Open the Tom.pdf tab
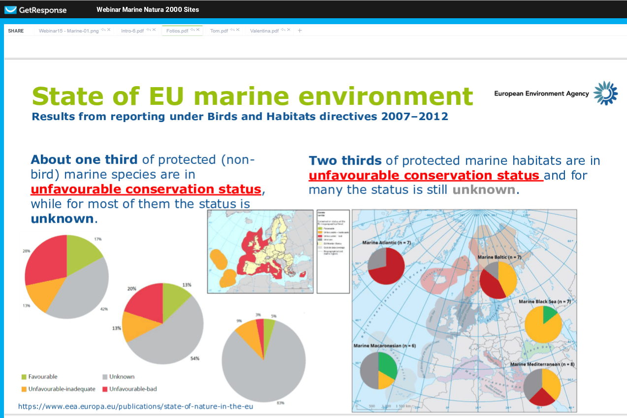Image resolution: width=627 pixels, height=418 pixels. tap(219, 30)
